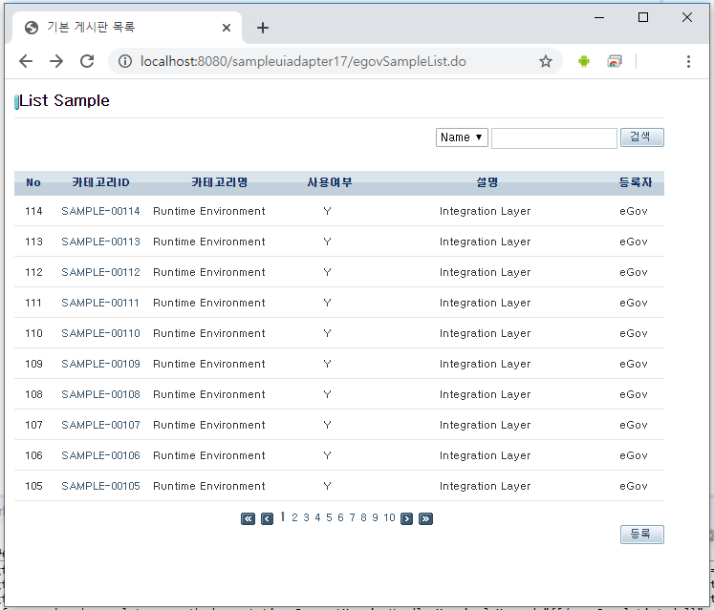Screen dimensions: 714x610
Task: Close the 기본 게시판 목록 tab
Action: click(227, 28)
